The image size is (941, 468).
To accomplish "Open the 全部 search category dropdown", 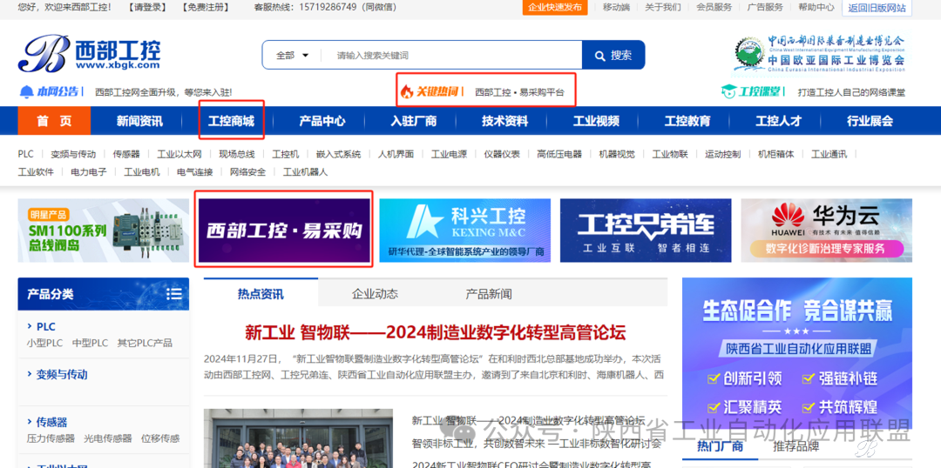I will (292, 55).
